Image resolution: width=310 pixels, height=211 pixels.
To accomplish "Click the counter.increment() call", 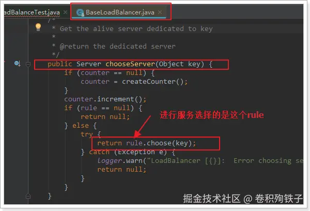I will point(105,99).
